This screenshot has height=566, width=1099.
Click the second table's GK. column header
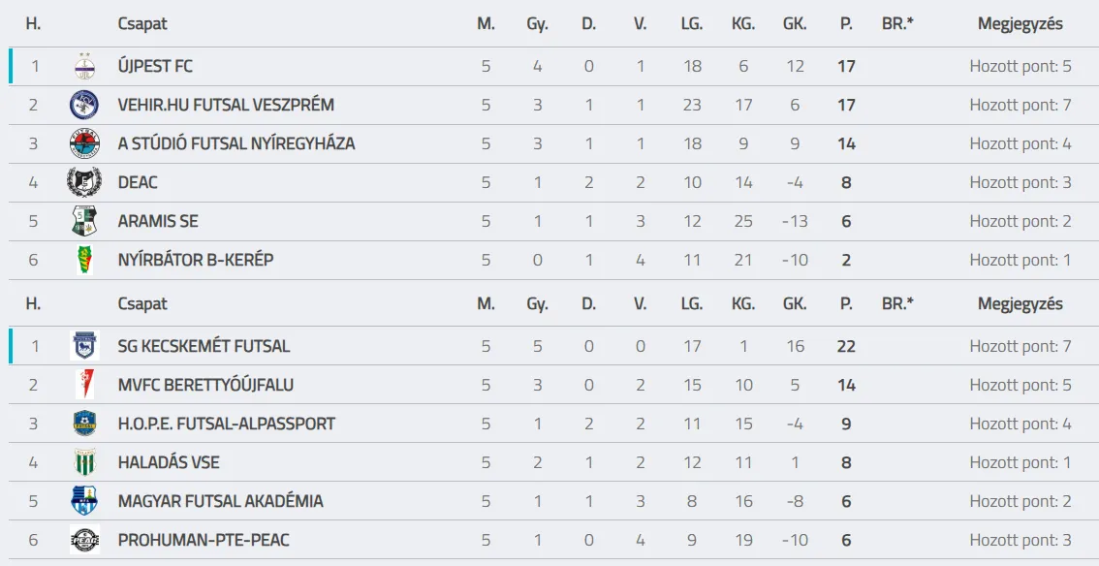coord(795,303)
